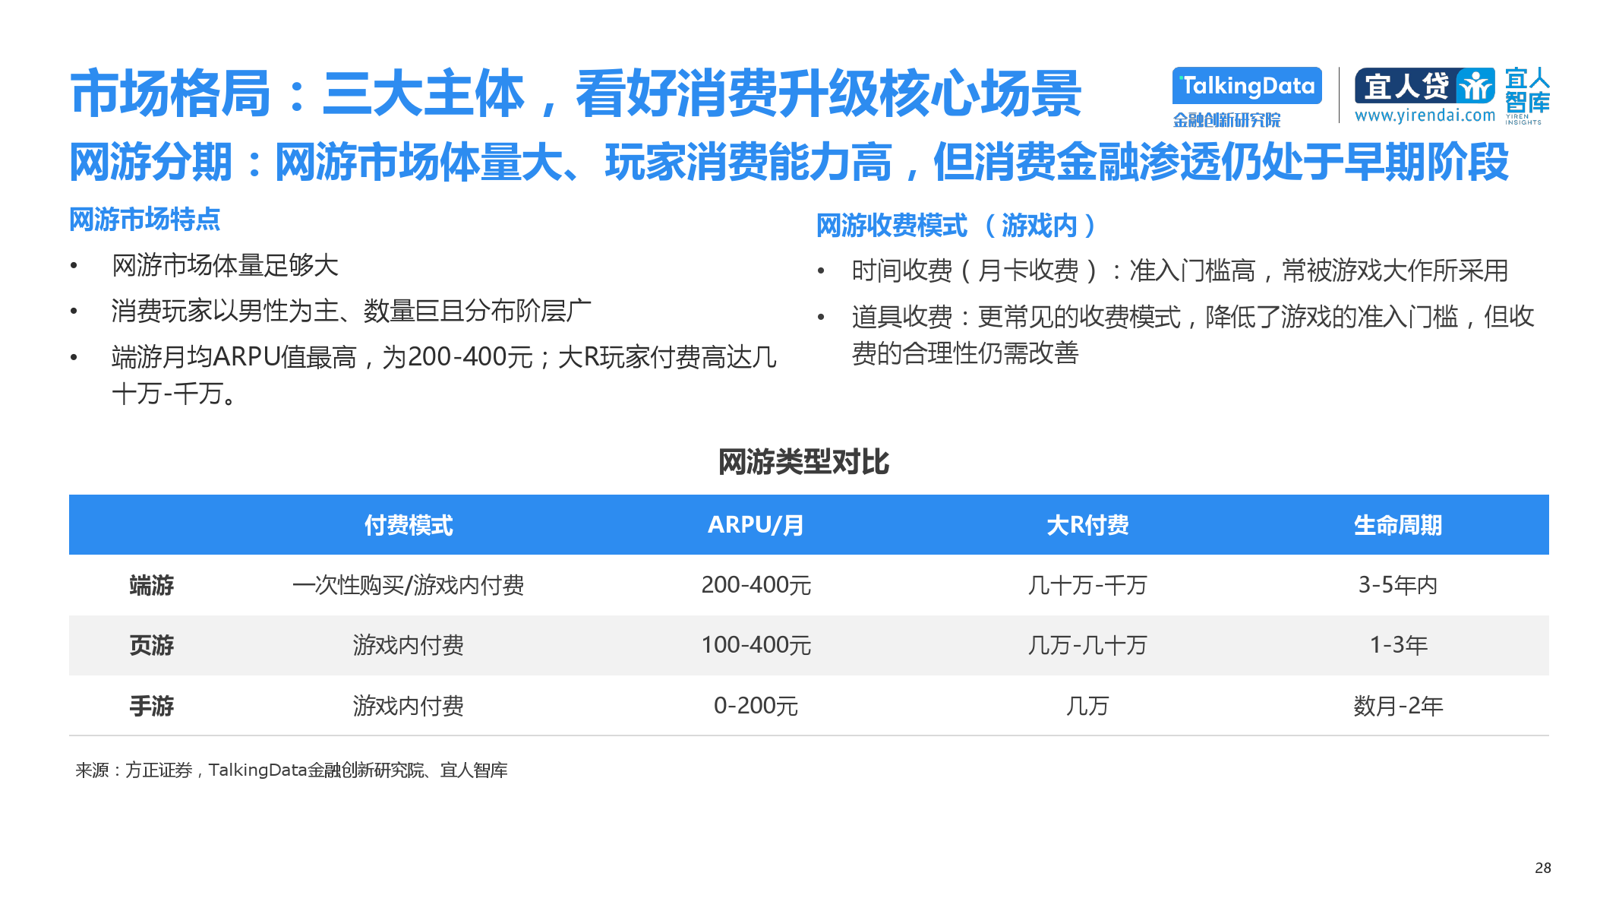Click the page number 28
This screenshot has height=911, width=1619.
[1542, 868]
